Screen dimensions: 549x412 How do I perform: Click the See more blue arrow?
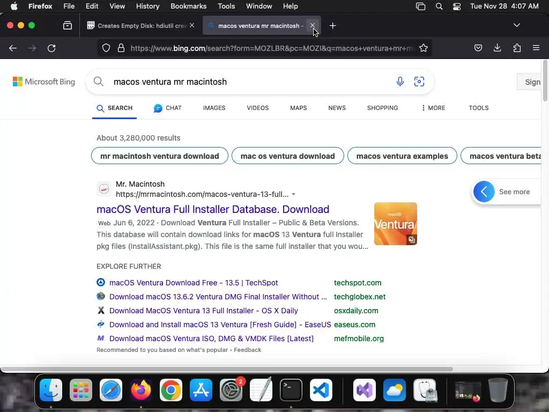(484, 192)
